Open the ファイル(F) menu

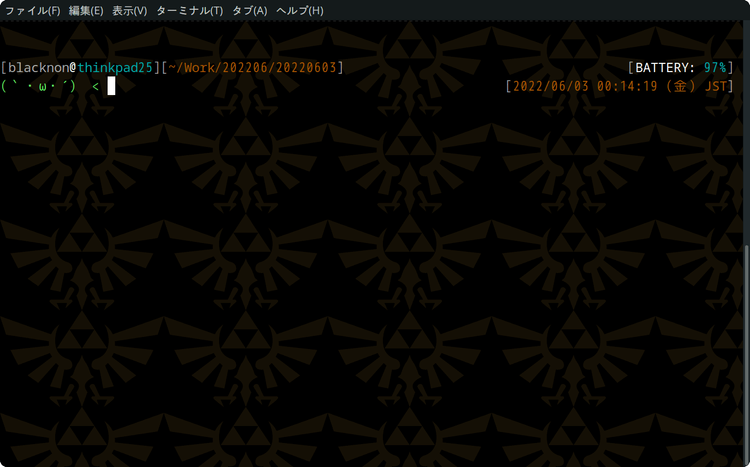[32, 10]
